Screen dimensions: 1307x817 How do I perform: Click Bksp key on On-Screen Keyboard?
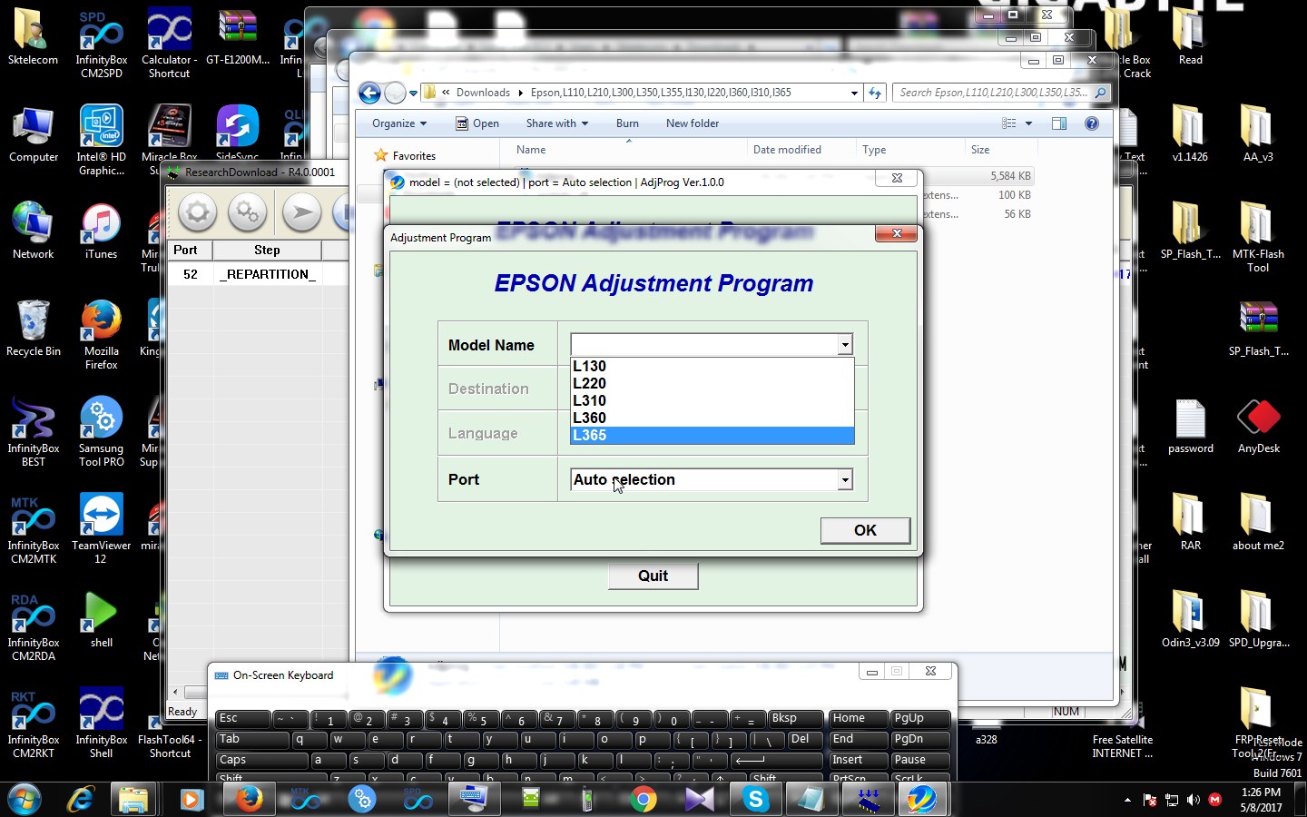click(795, 719)
